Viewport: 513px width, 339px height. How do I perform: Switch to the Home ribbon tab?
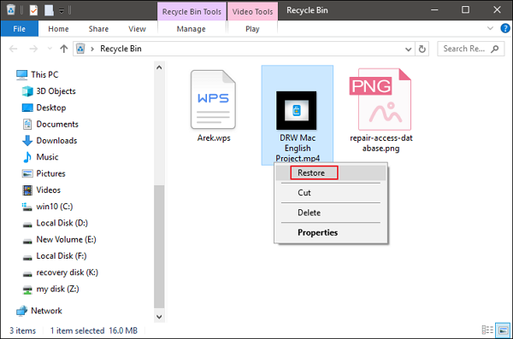click(58, 29)
